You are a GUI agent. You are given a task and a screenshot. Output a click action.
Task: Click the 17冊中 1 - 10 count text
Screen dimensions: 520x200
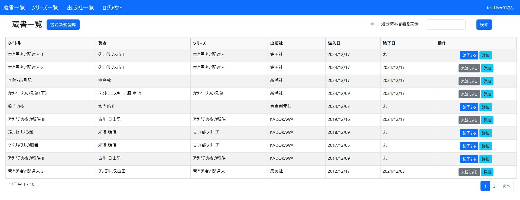(x=21, y=184)
